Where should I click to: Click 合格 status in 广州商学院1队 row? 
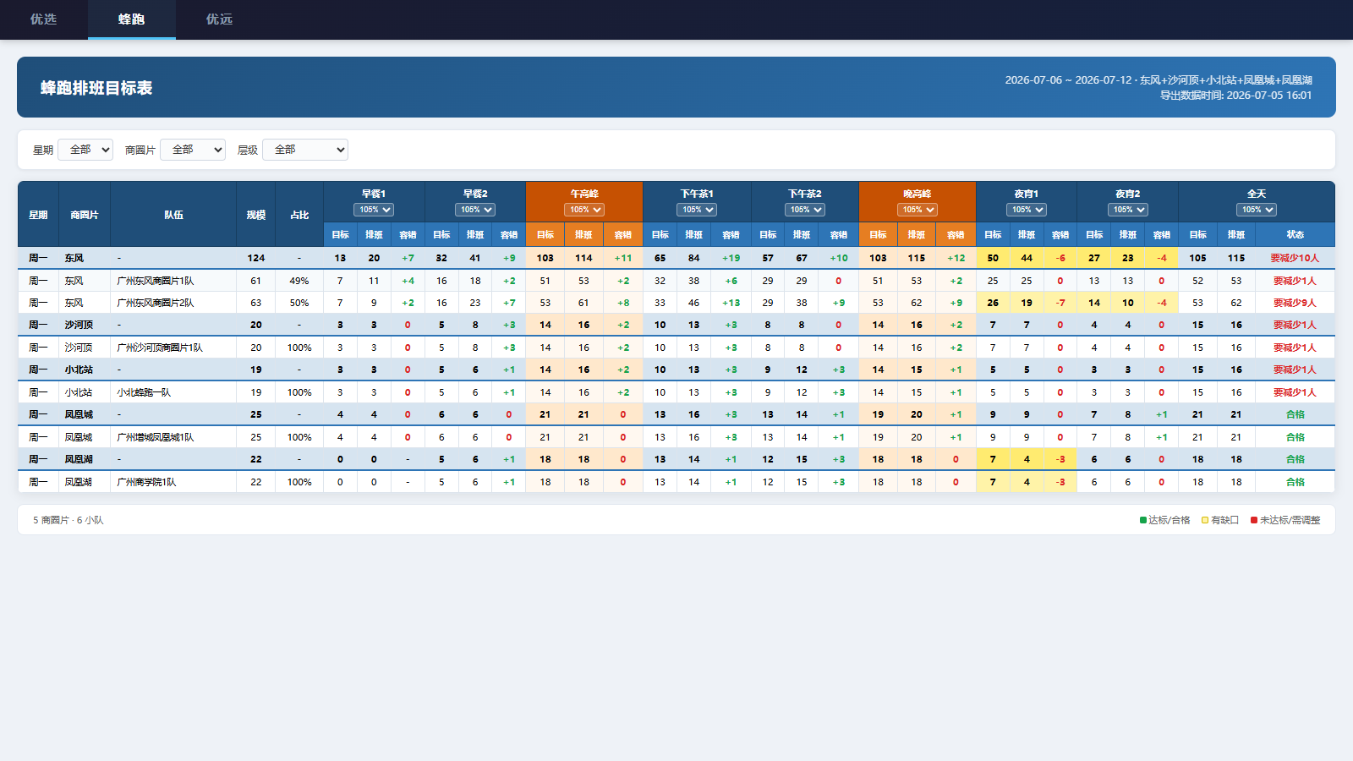[1295, 482]
